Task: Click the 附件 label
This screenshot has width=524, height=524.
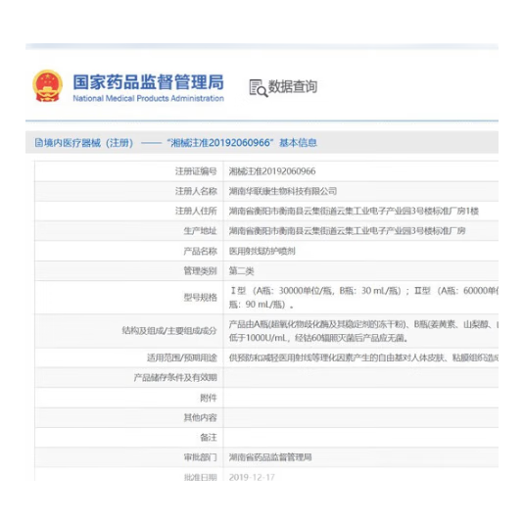Action: pyautogui.click(x=209, y=398)
